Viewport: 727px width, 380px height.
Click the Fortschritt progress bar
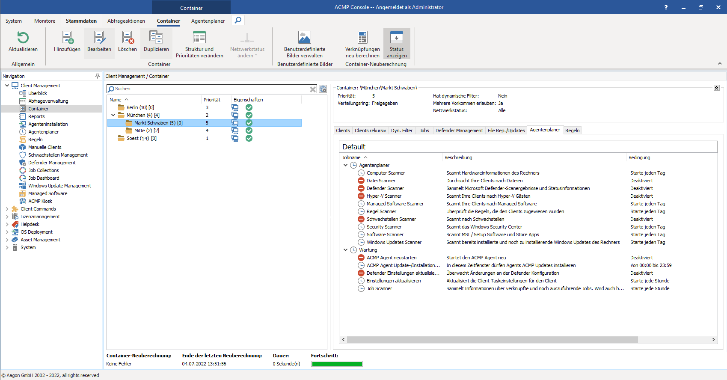pyautogui.click(x=337, y=364)
